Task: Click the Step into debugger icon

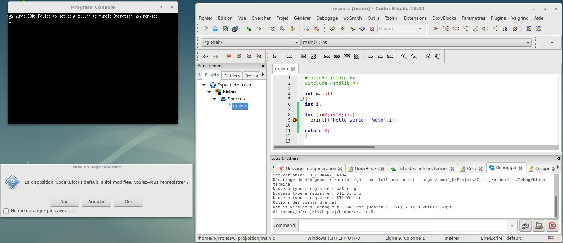Action: [x=465, y=29]
